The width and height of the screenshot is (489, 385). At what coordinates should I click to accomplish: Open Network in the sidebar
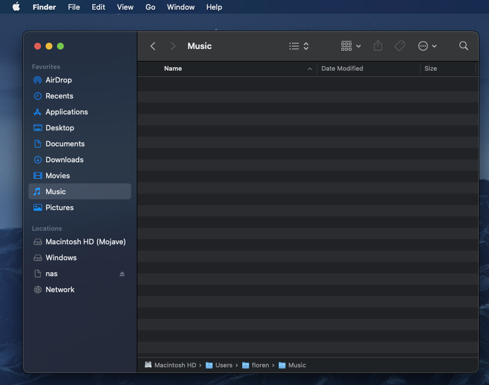pyautogui.click(x=80, y=290)
